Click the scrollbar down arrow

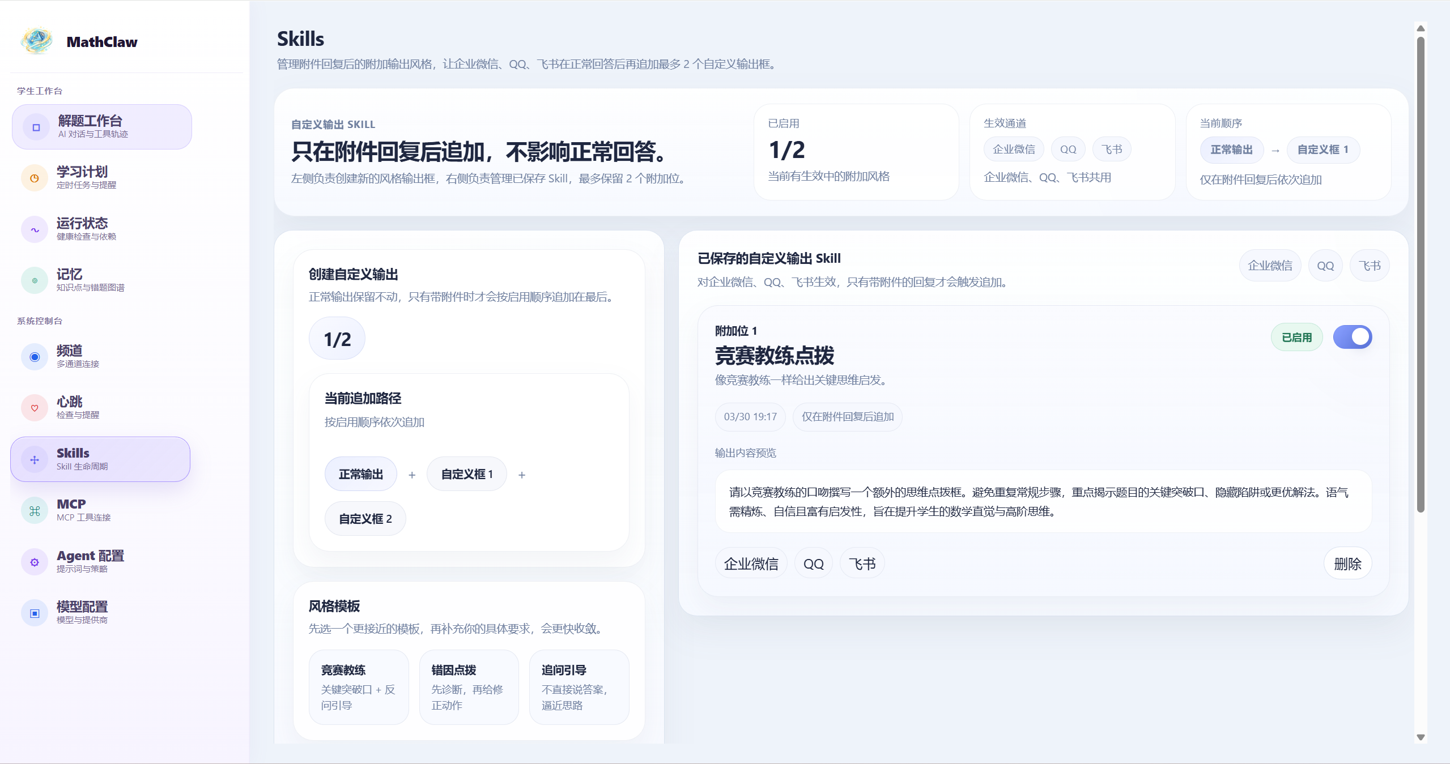(x=1420, y=737)
